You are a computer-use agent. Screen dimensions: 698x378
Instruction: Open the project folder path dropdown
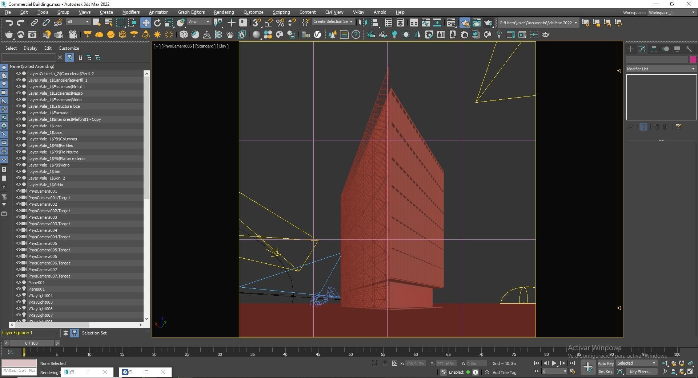538,23
